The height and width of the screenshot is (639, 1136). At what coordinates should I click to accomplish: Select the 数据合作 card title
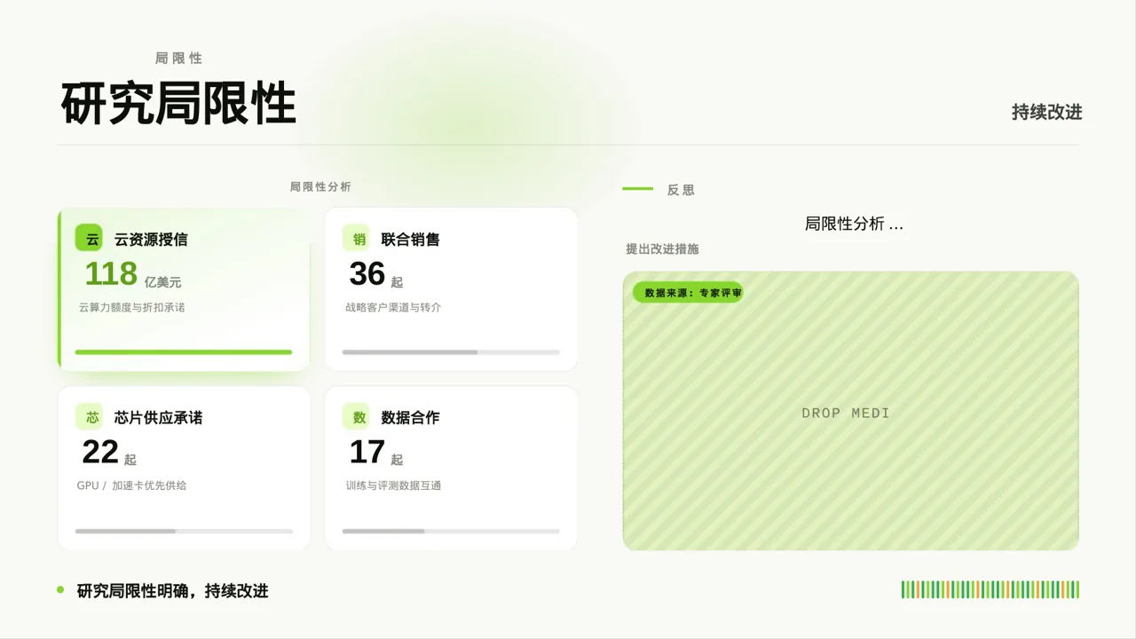pos(410,418)
